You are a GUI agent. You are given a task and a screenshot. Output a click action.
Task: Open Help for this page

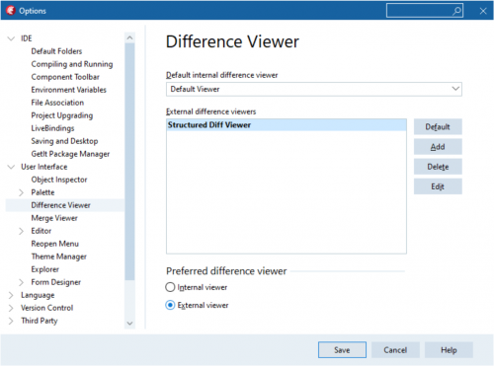point(449,350)
